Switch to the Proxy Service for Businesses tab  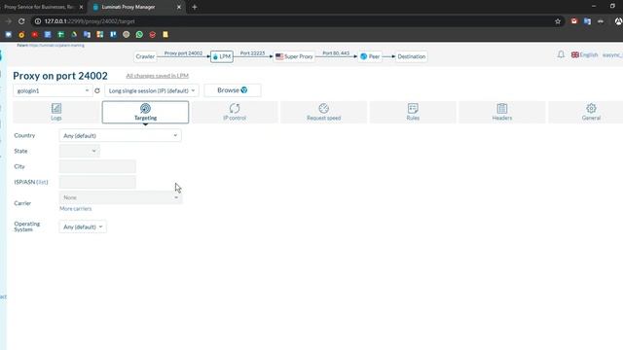[39, 7]
